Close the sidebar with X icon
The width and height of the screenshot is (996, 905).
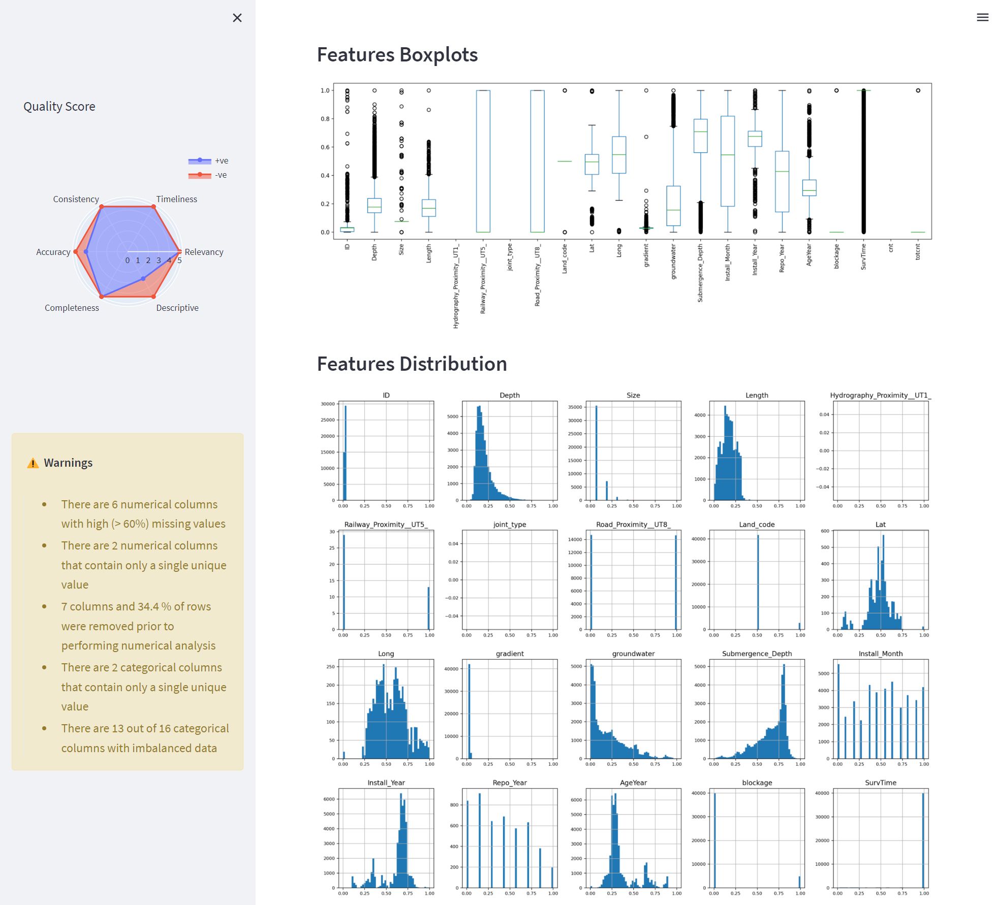click(237, 18)
